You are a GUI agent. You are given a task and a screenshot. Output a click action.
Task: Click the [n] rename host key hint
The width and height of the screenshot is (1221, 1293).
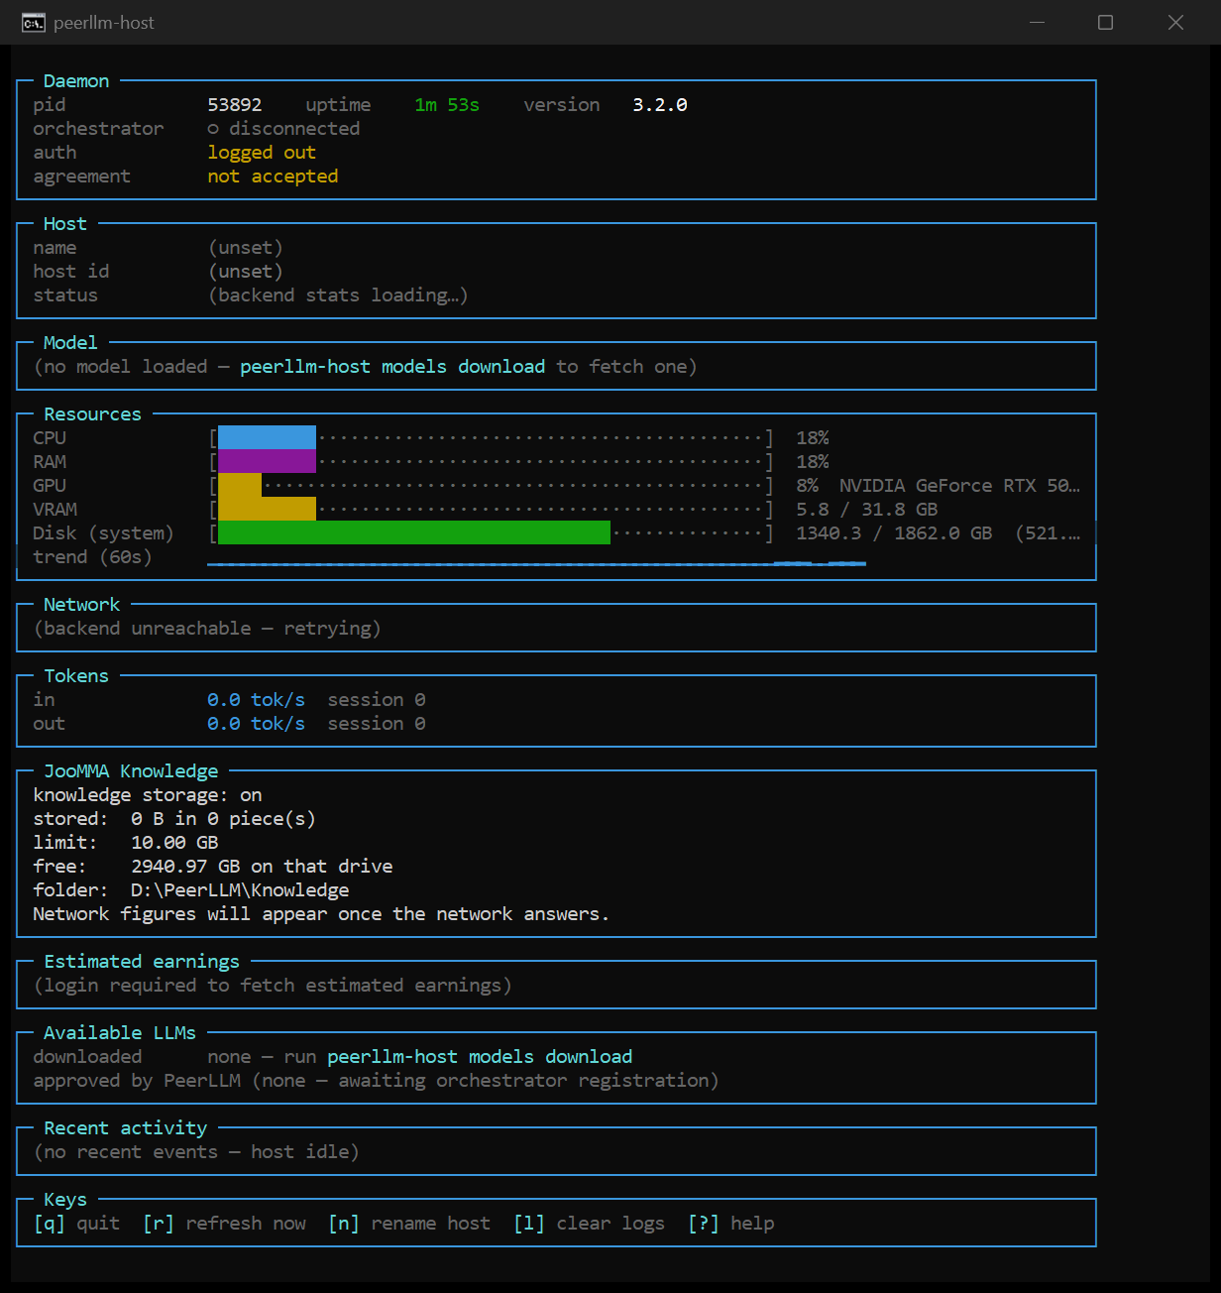pyautogui.click(x=409, y=1224)
